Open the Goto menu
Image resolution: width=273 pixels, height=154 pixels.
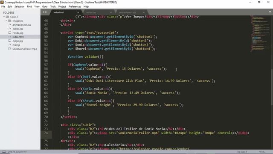click(45, 7)
